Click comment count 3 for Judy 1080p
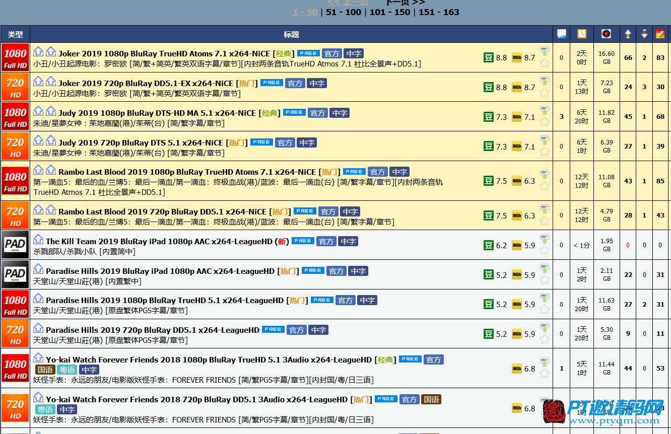671x434 pixels. click(x=561, y=117)
